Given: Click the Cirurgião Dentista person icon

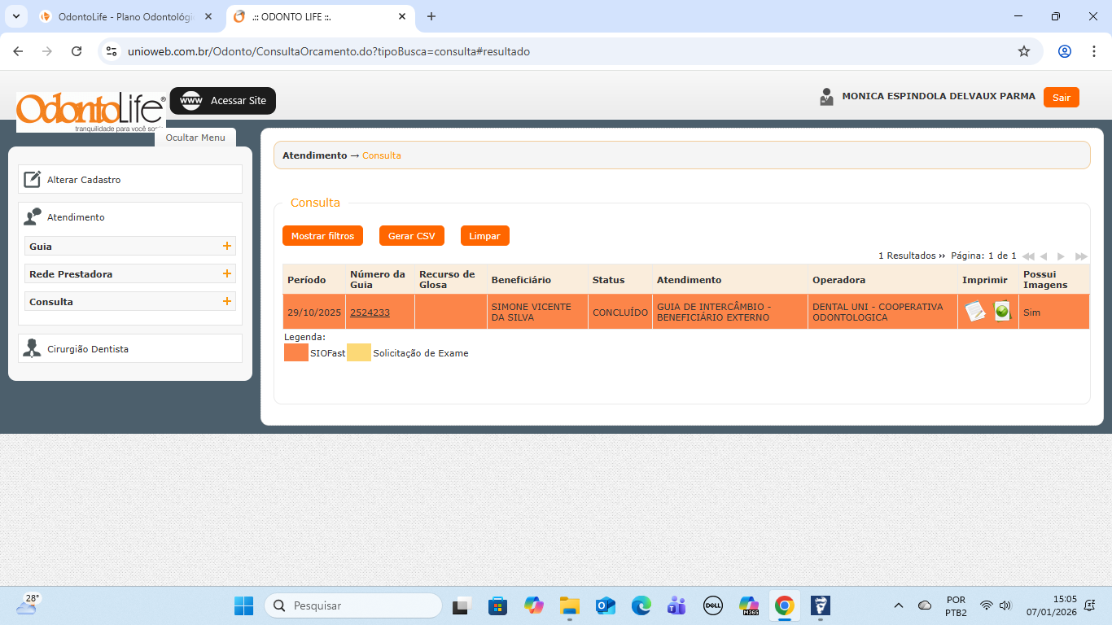Looking at the screenshot, I should pos(32,349).
